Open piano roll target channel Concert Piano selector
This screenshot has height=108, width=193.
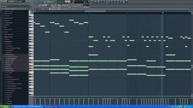tap(66, 9)
